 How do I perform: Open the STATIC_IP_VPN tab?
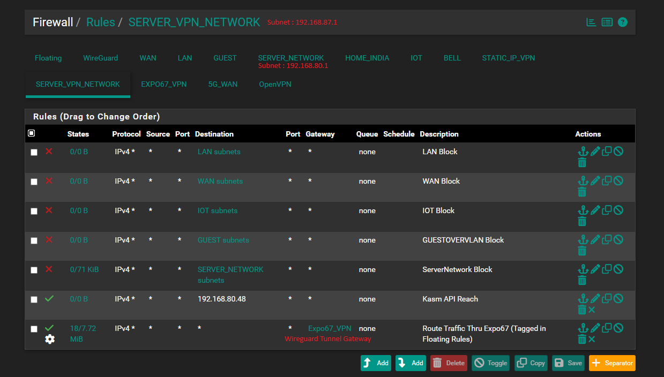(508, 58)
